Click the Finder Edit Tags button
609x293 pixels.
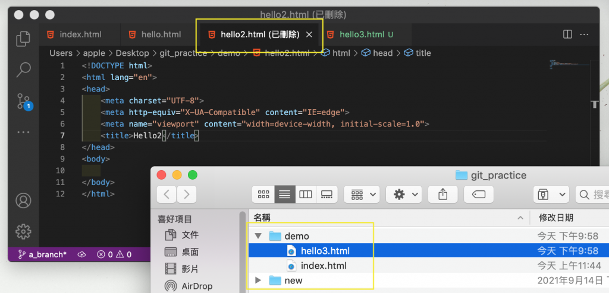coord(479,194)
